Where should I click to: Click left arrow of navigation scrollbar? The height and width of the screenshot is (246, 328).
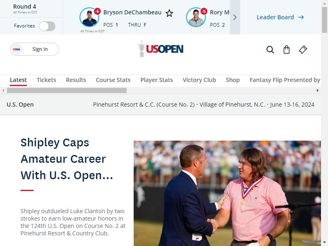point(3,90)
